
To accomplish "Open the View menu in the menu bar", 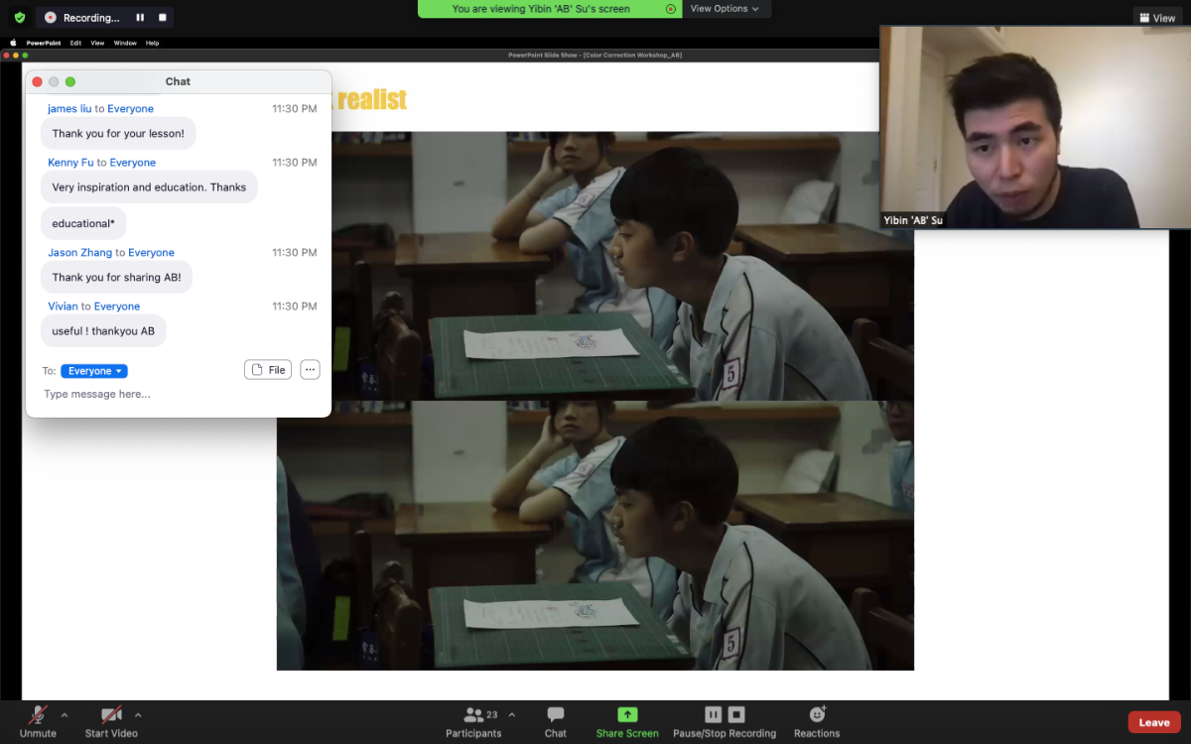I will pos(97,43).
